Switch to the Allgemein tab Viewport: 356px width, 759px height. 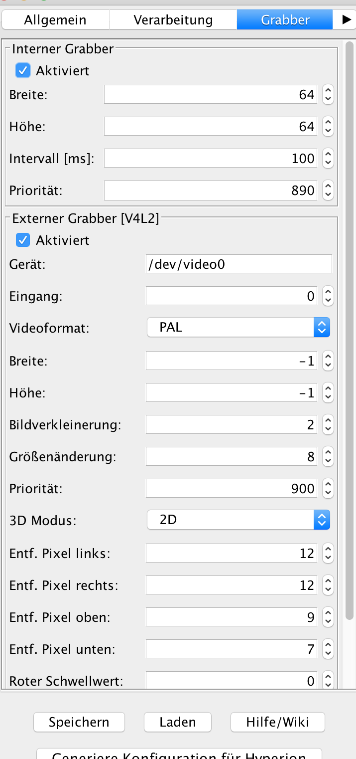55,20
